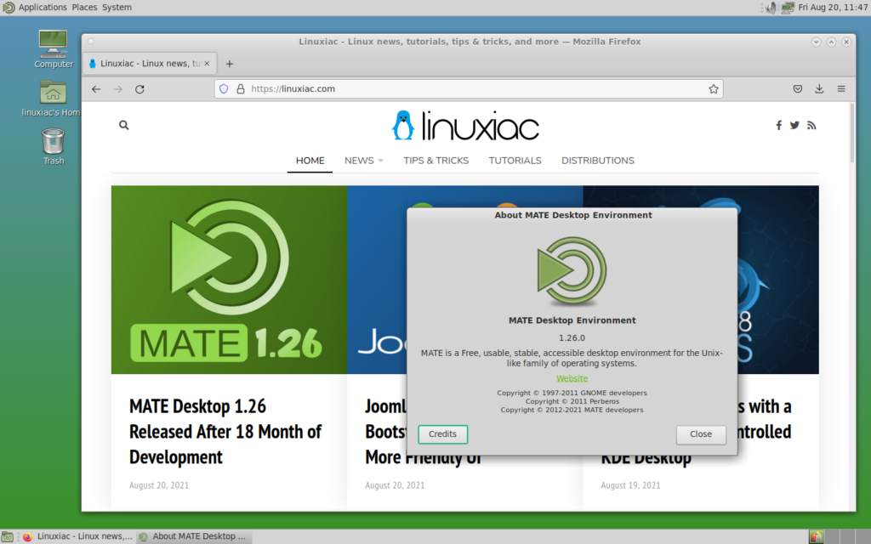This screenshot has width=871, height=544.
Task: Open the Firefox hamburger menu
Action: point(841,88)
